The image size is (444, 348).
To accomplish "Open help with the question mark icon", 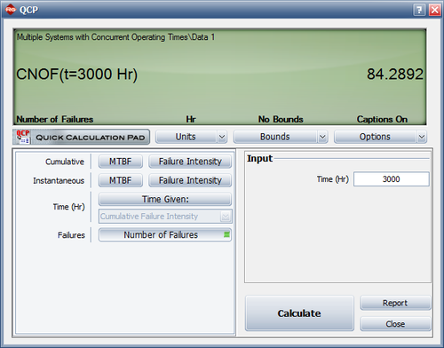I will 419,10.
